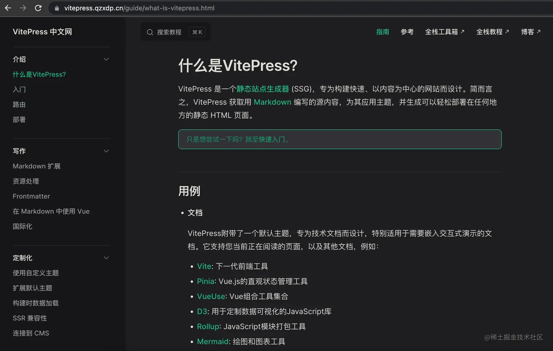Click the 文档 bullet heading
The height and width of the screenshot is (351, 553).
click(195, 213)
